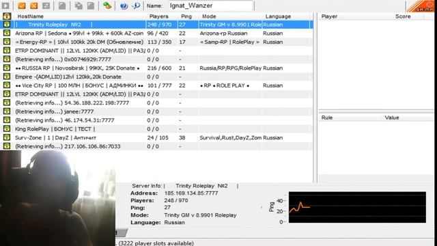This screenshot has width=437, height=246.
Task: Click the SA-MP logo in the corner
Action: pyautogui.click(x=421, y=6)
